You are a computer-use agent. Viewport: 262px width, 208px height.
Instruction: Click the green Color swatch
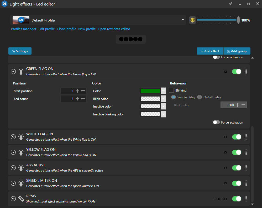coord(150,91)
